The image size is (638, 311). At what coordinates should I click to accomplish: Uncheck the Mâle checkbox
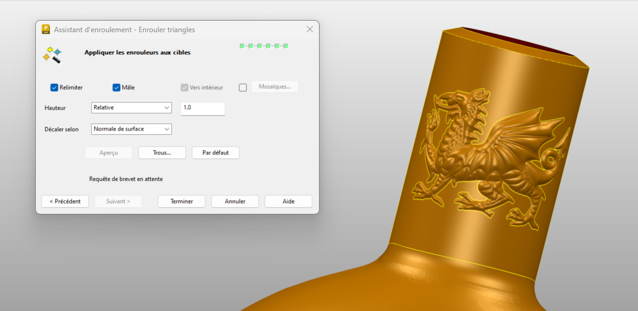tap(117, 87)
